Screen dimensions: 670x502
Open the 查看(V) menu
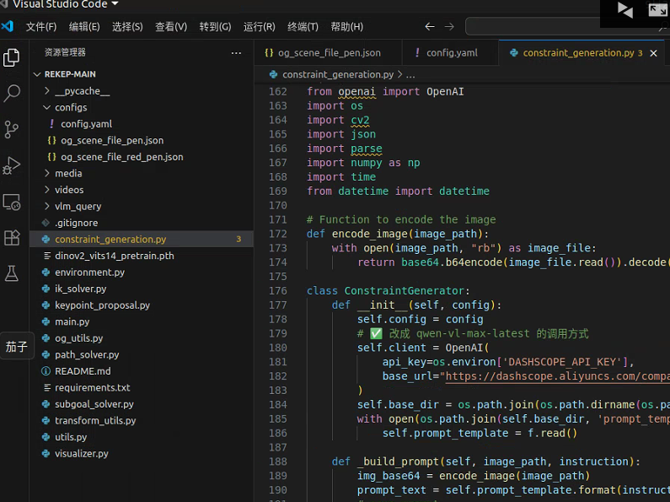[171, 26]
